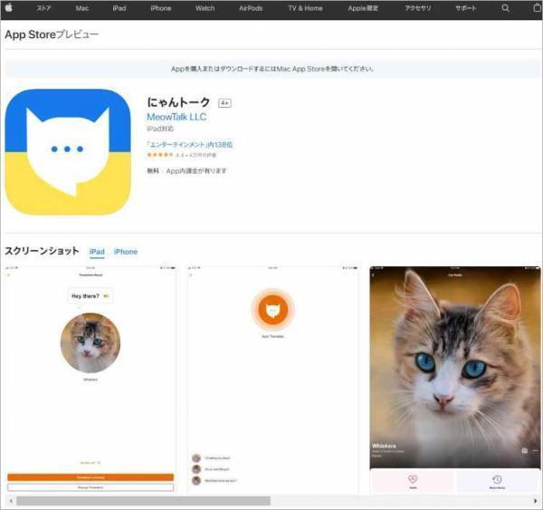Click the にゃんトーク cat app icon
The image size is (543, 510).
68,152
